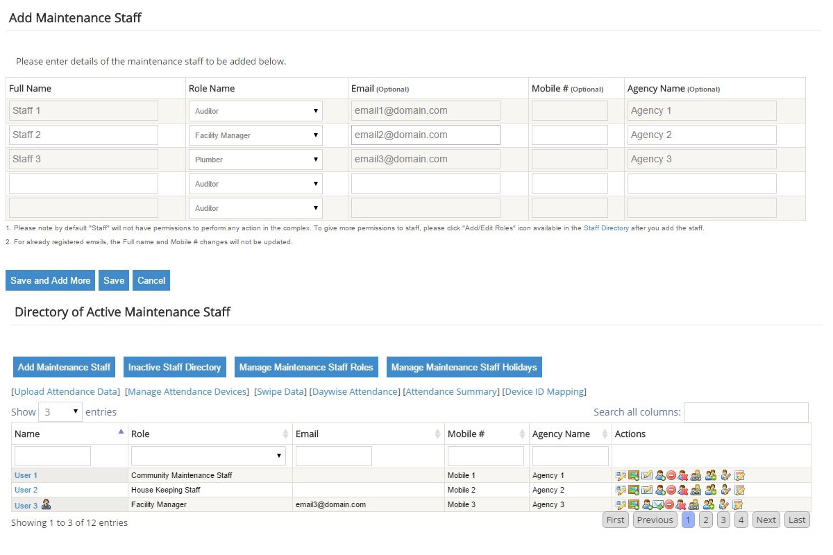Focus the Search all columns field
Viewport: 833px width, 555px height.
pyautogui.click(x=746, y=412)
